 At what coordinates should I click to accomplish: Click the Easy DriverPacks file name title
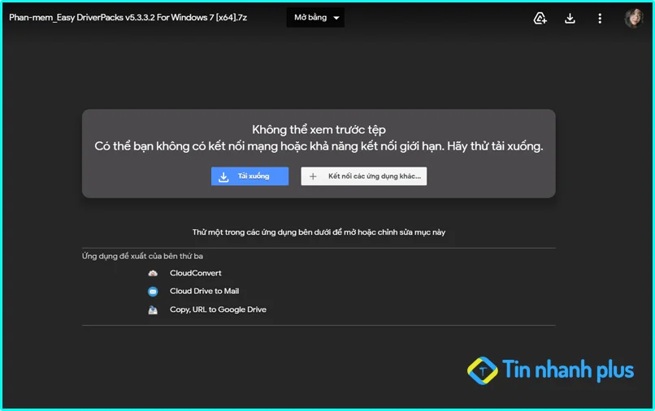coord(128,18)
